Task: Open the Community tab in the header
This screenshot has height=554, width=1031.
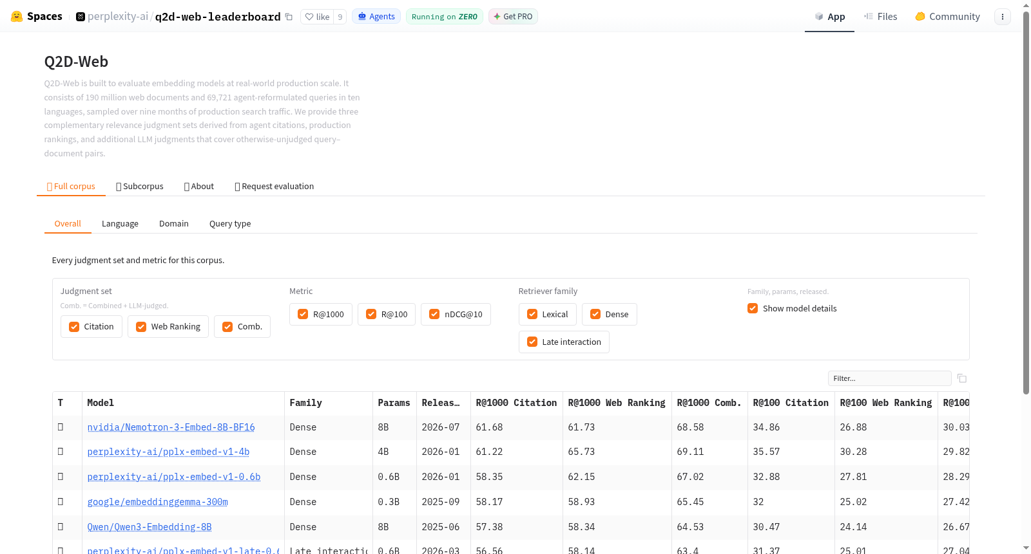Action: click(x=948, y=17)
